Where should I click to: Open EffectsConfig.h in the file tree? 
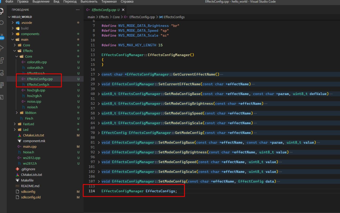pos(38,85)
